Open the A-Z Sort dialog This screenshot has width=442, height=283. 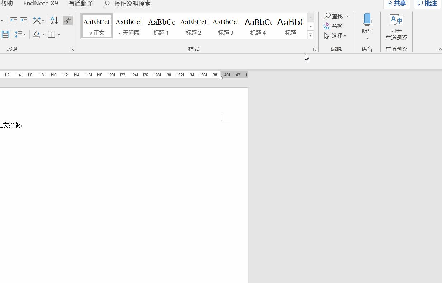click(54, 20)
